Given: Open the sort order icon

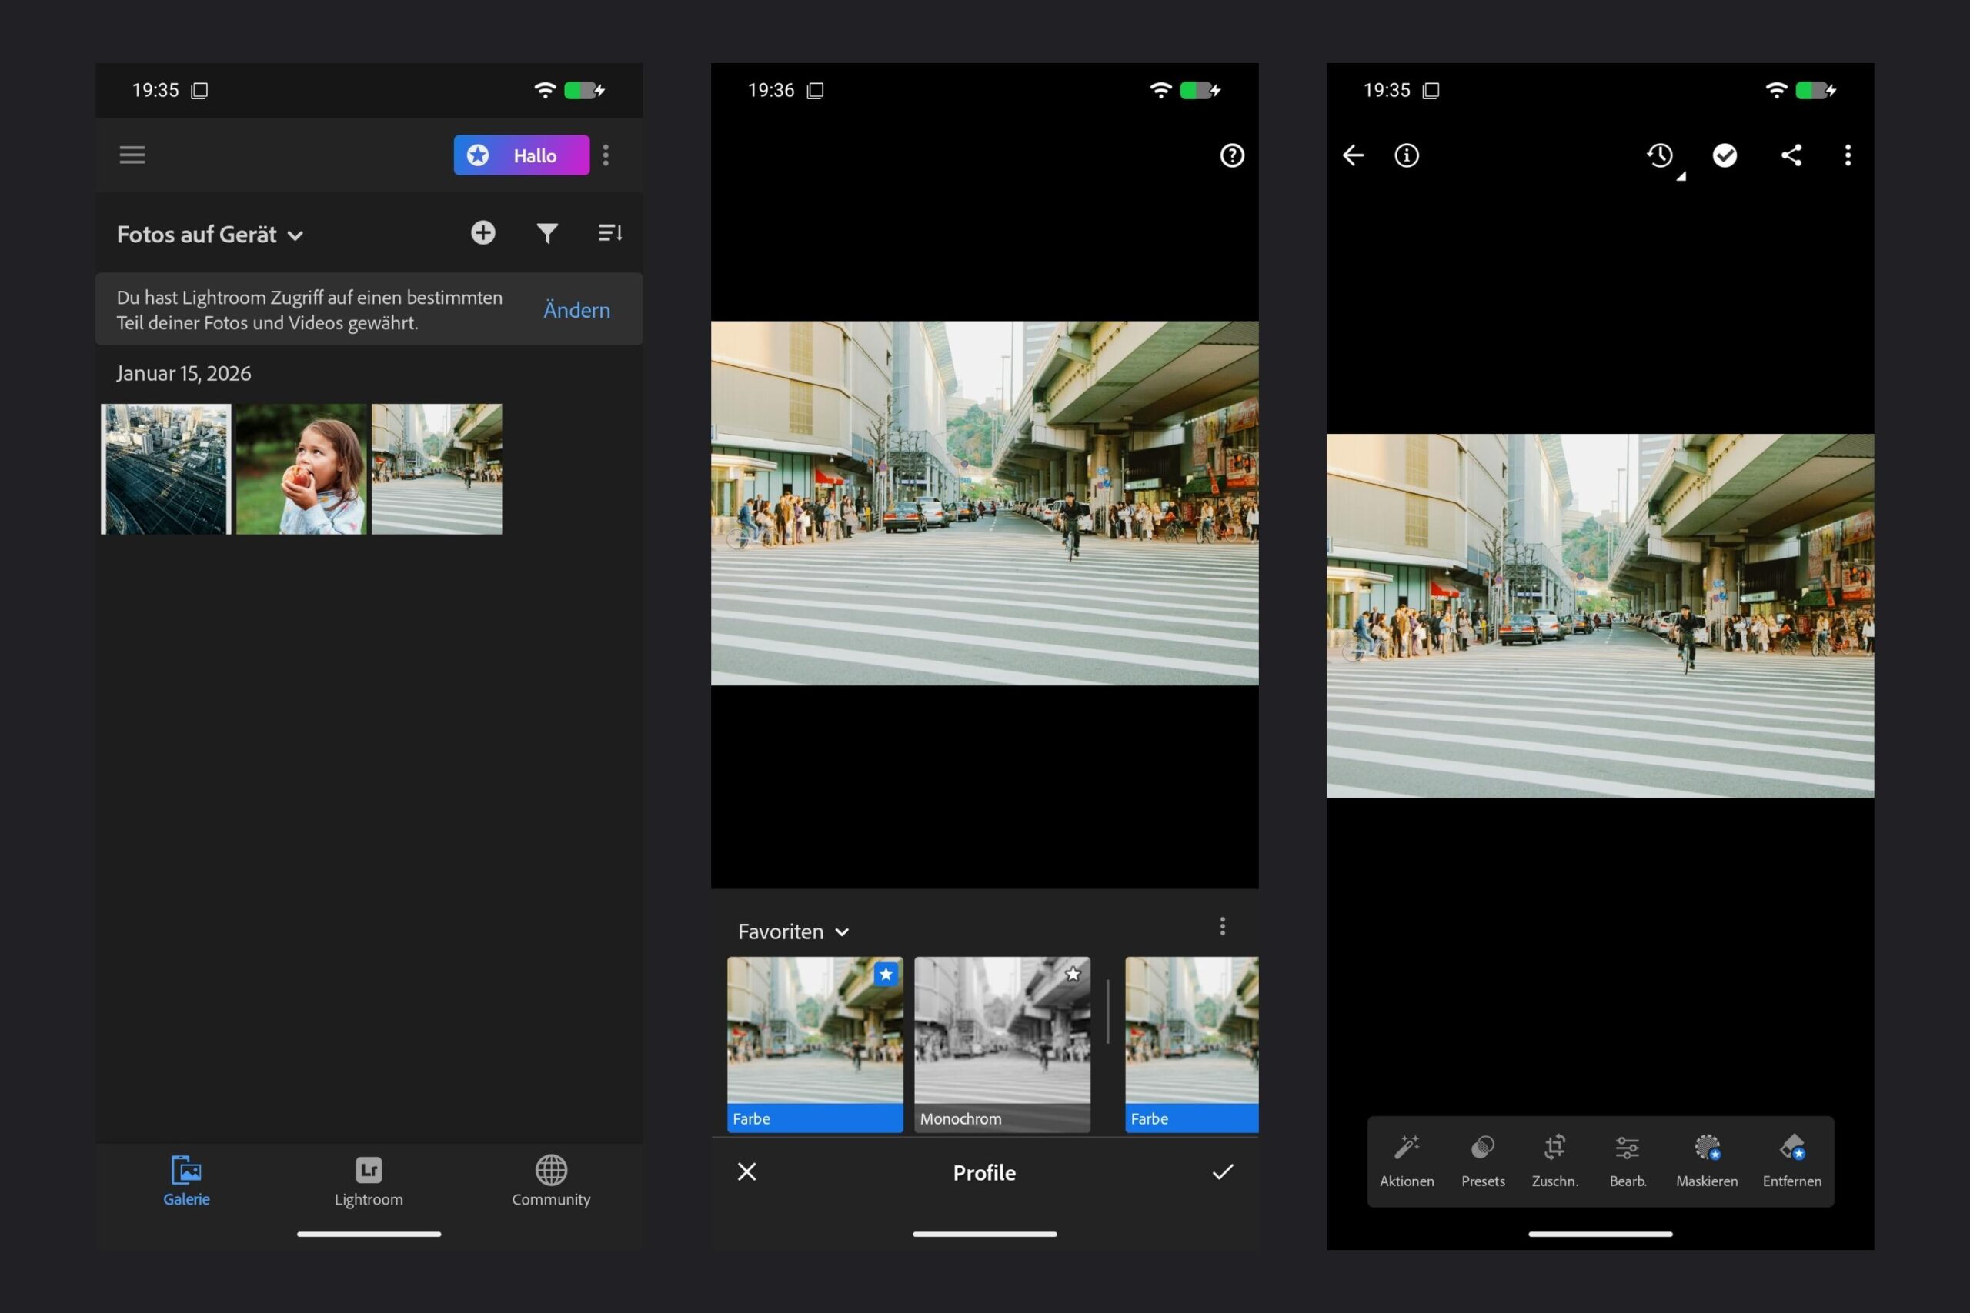Looking at the screenshot, I should click(609, 233).
